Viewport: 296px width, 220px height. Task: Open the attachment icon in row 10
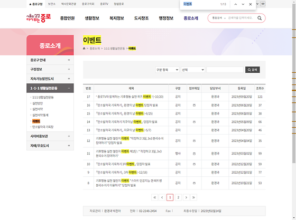[194, 164]
